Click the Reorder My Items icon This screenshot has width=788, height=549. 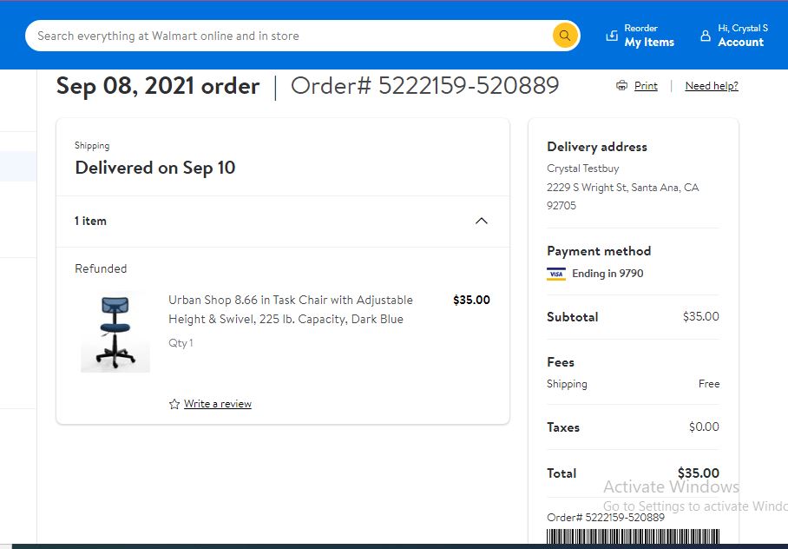(612, 36)
